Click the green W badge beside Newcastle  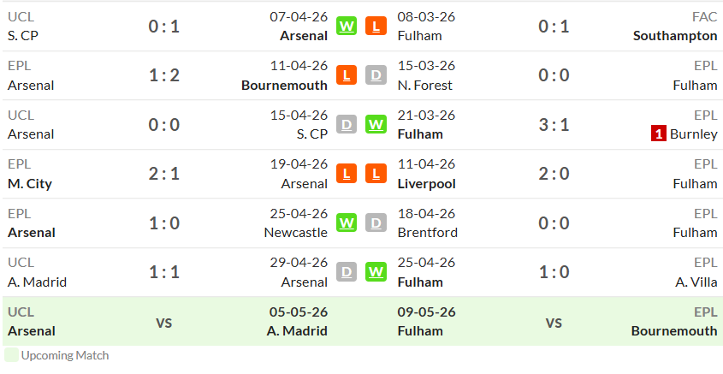[x=347, y=223]
